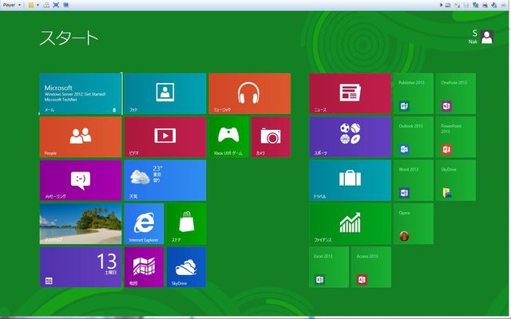This screenshot has height=319, width=511.
Task: Launch PowerPoint 2013 tile
Action: pos(456,137)
